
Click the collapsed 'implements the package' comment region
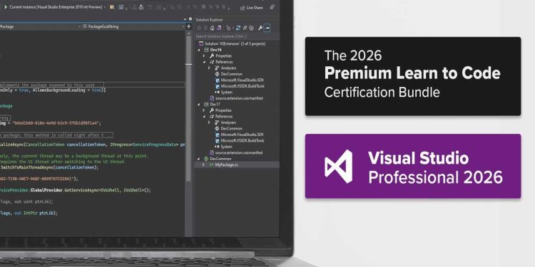pos(52,85)
